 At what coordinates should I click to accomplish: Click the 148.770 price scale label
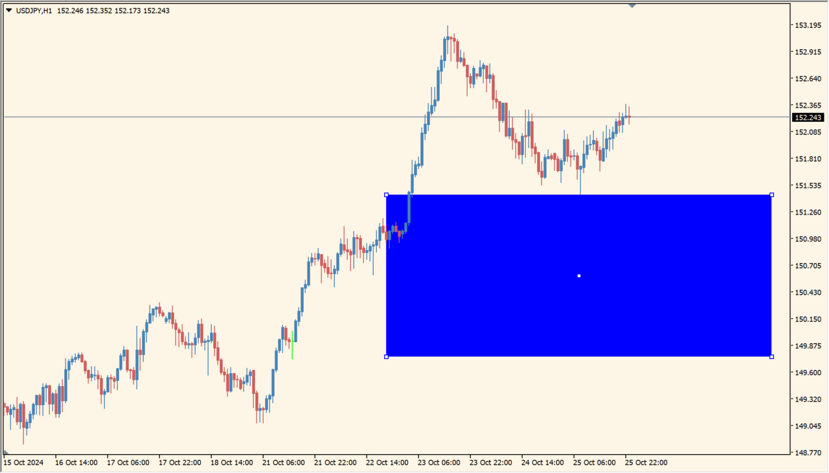point(808,453)
